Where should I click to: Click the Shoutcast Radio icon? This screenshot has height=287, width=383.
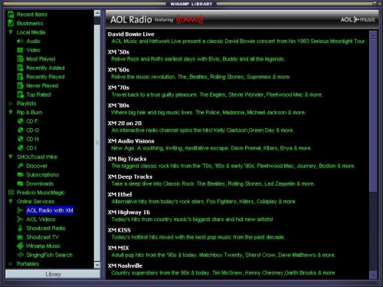pos(20,228)
